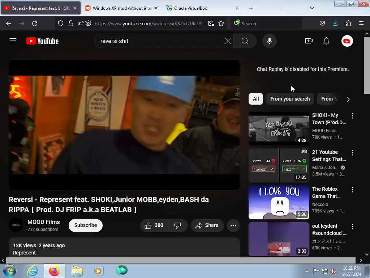The width and height of the screenshot is (370, 278).
Task: Expand the video description box
Action: (124, 248)
